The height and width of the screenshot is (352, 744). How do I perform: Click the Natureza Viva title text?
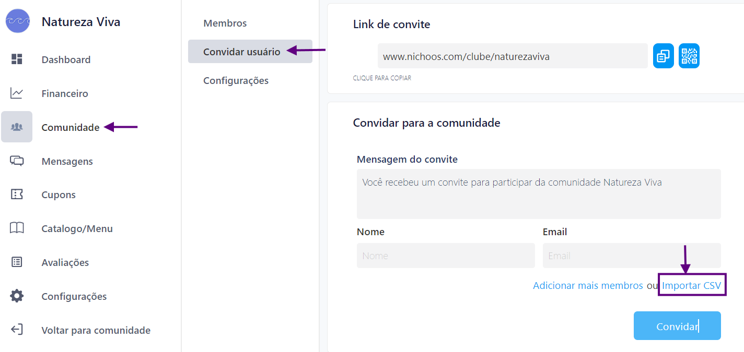(x=81, y=22)
